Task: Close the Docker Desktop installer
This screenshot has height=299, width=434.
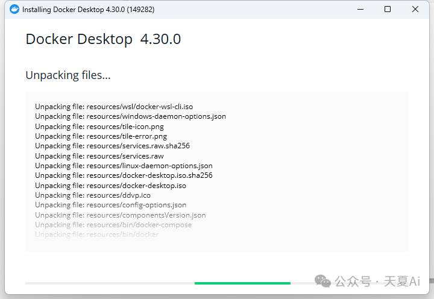Action: coord(415,9)
